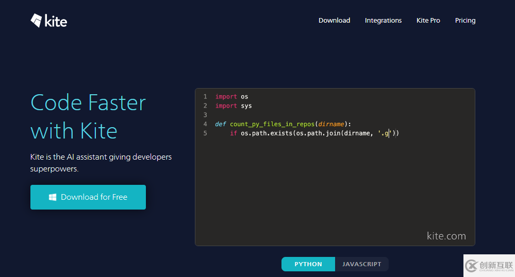This screenshot has height=277, width=515.
Task: Open the Download nav link
Action: coord(334,21)
